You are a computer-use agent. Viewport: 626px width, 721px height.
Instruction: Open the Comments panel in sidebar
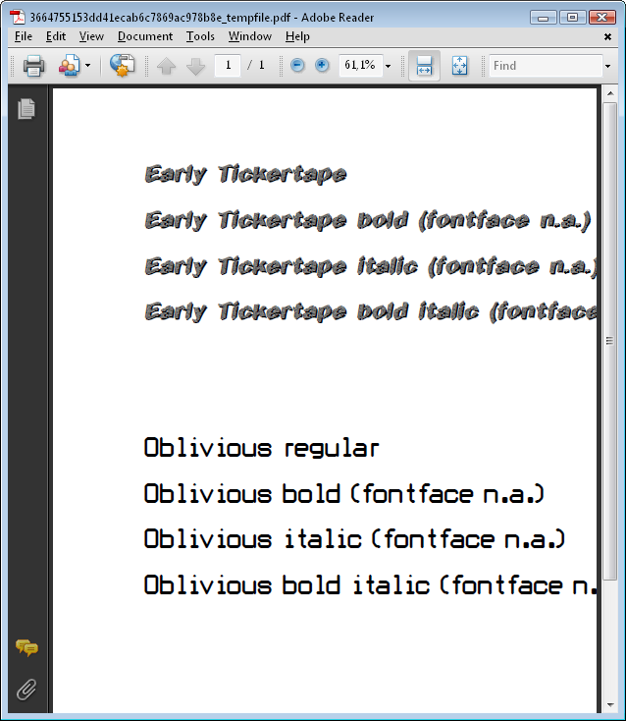pos(26,648)
